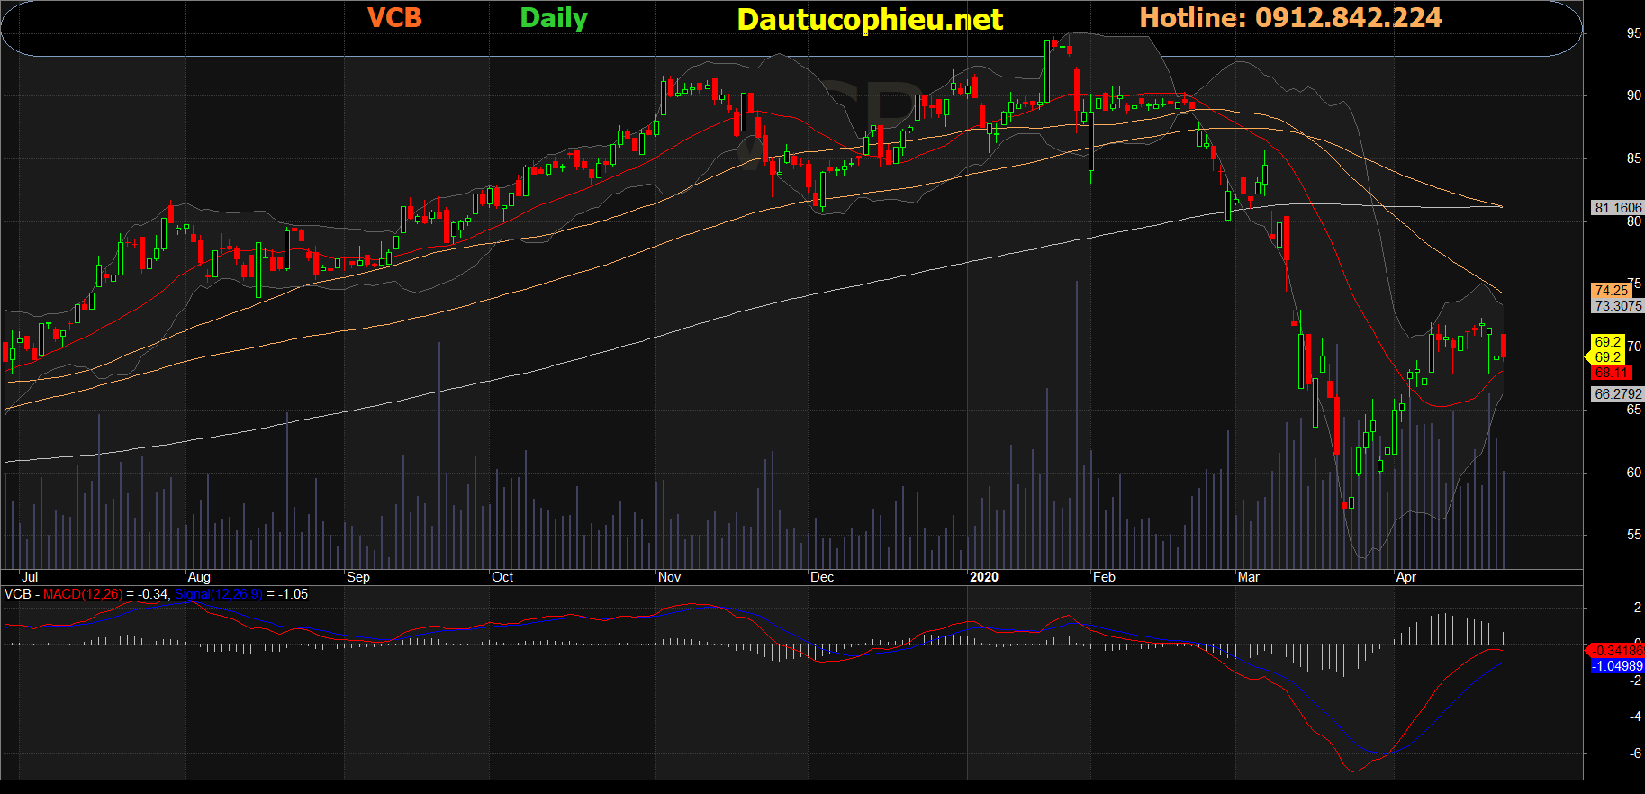The width and height of the screenshot is (1645, 794).
Task: Click the 95 price axis label
Action: click(x=1633, y=33)
